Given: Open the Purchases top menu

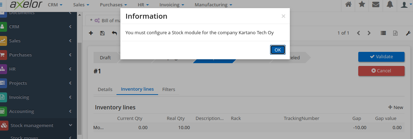Looking at the screenshot, I should click(x=114, y=5).
